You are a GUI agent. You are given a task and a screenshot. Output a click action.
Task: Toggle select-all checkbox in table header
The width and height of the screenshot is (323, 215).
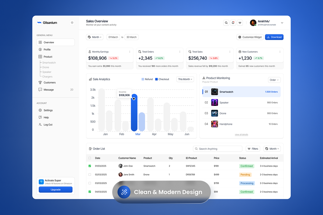pyautogui.click(x=90, y=158)
